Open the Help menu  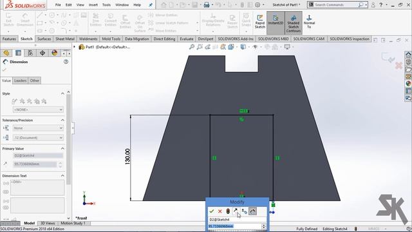click(137, 5)
